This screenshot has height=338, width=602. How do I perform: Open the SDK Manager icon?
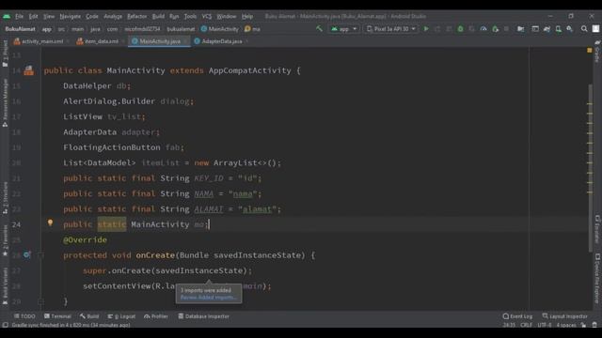coord(570,29)
